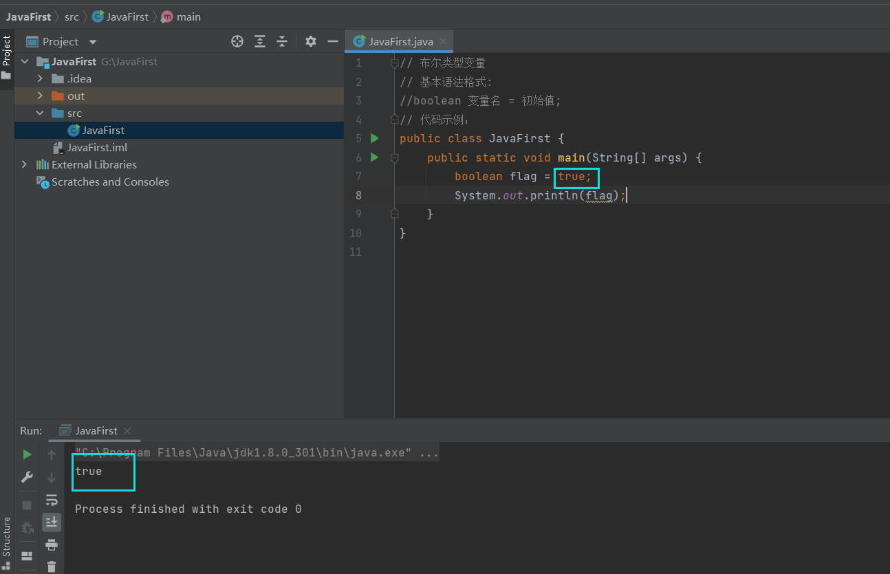Click Restore Layout icon in Run panel

tap(27, 555)
